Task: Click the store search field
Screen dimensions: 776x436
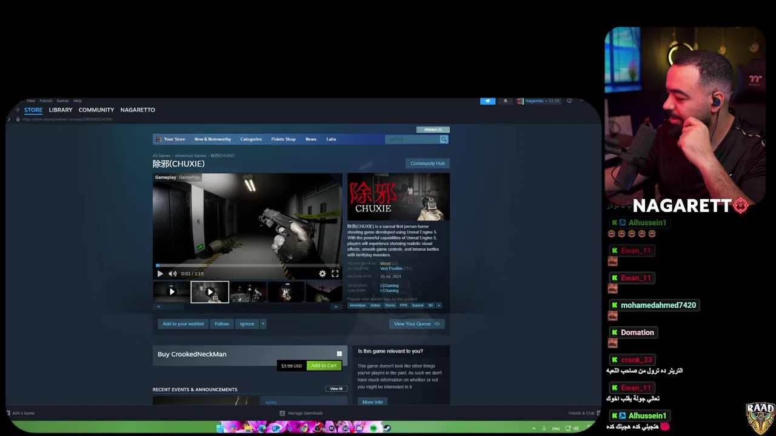Action: click(x=412, y=139)
